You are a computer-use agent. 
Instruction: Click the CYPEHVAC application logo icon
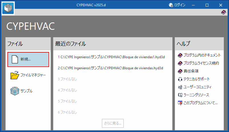pos(8,9)
